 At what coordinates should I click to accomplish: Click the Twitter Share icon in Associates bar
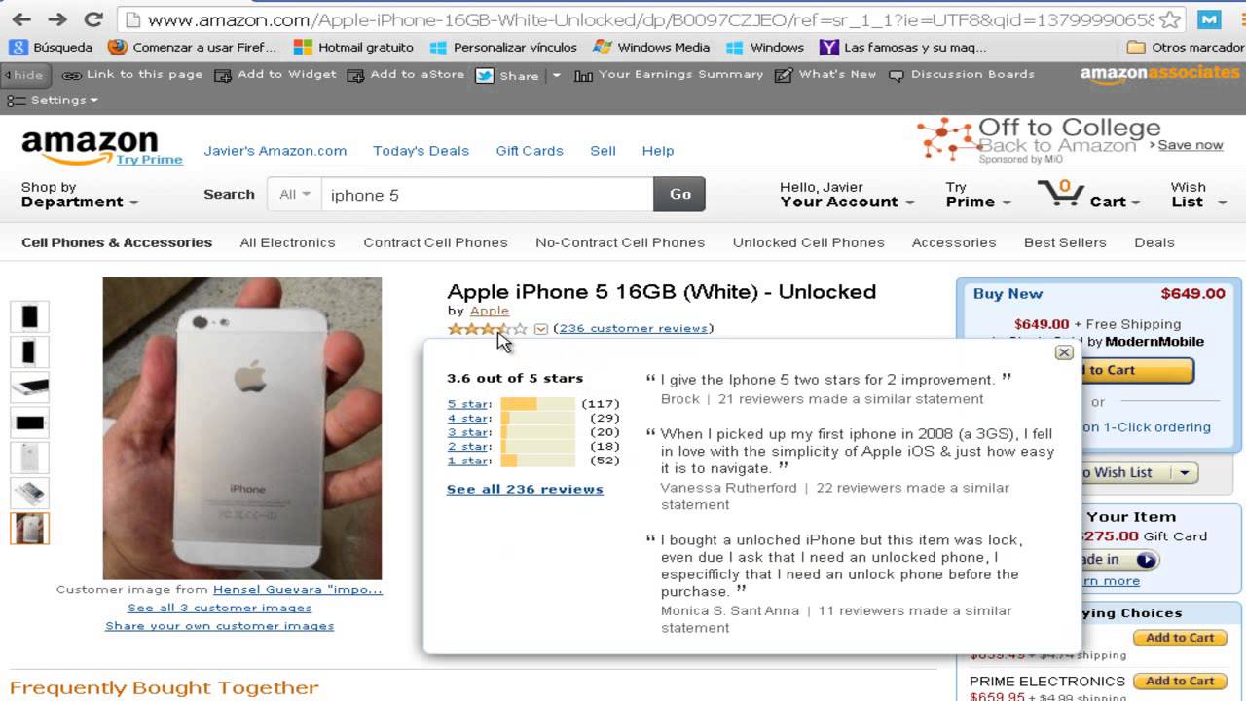[484, 75]
